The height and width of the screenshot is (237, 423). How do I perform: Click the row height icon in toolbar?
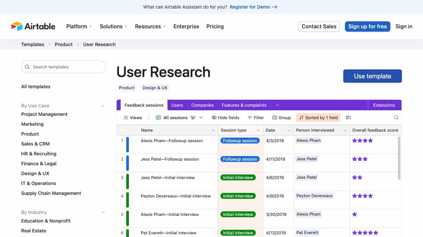[x=348, y=118]
